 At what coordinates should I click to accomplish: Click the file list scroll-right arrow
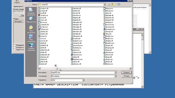pos(130,68)
